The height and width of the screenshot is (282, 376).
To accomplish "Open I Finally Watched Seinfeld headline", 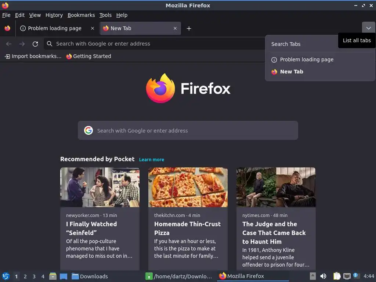I will point(91,228).
